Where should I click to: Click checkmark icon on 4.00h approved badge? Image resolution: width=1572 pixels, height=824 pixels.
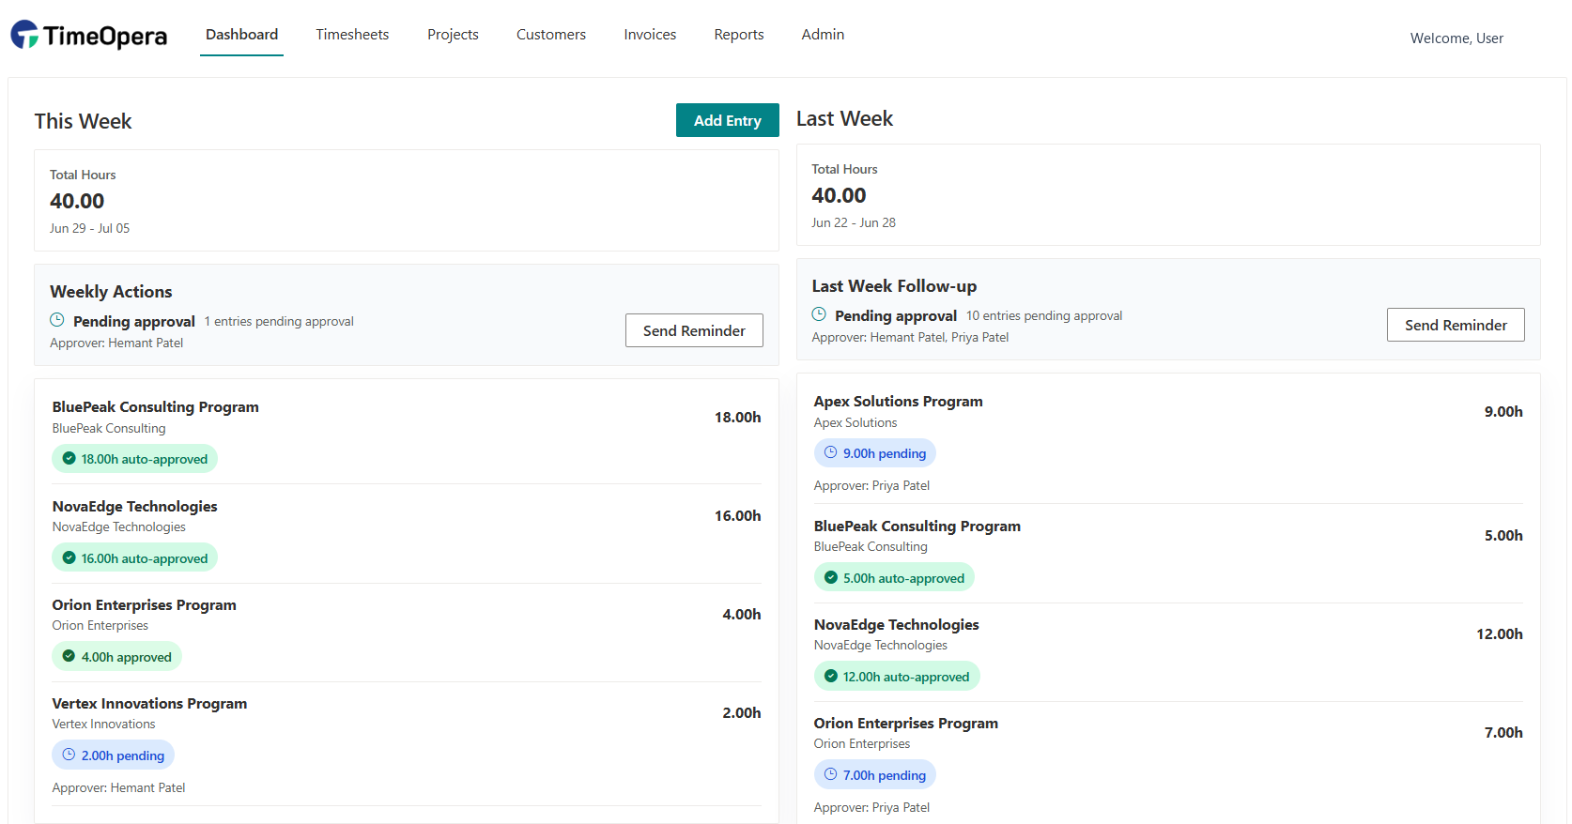pyautogui.click(x=69, y=656)
